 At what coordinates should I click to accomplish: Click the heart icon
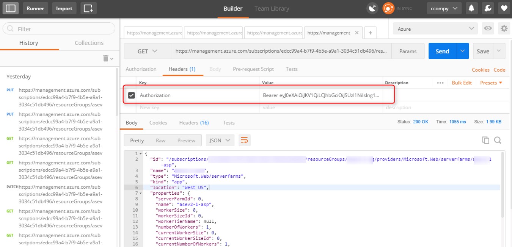point(504,8)
